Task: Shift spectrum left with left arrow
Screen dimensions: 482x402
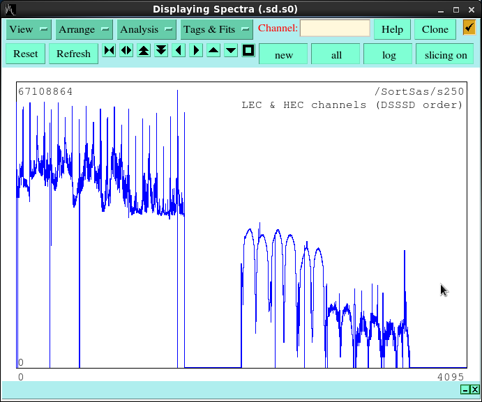Action: click(x=179, y=50)
